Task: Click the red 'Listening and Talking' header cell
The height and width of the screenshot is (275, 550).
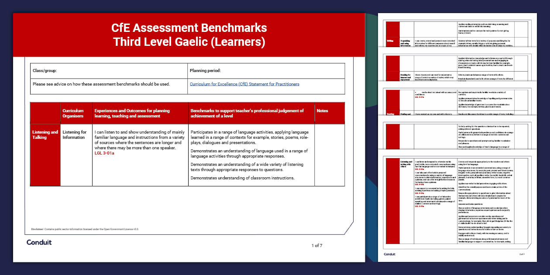Action: pos(44,134)
